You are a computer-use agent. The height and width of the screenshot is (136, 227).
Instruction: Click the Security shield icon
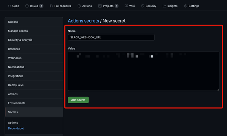pos(143,6)
